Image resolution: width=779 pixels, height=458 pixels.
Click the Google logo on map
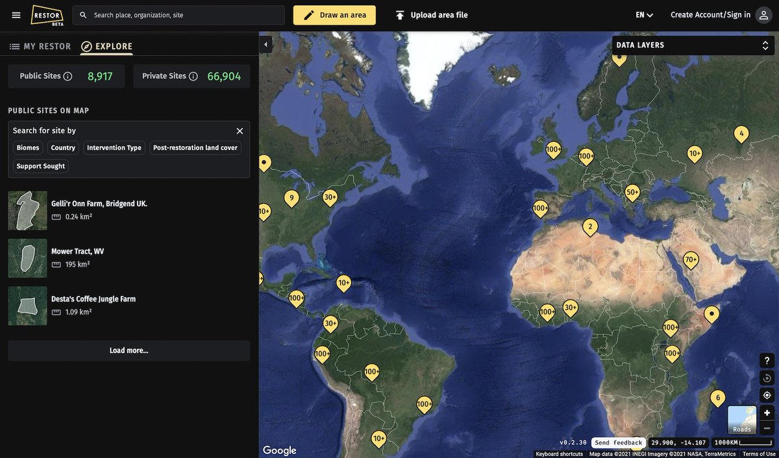(x=280, y=450)
